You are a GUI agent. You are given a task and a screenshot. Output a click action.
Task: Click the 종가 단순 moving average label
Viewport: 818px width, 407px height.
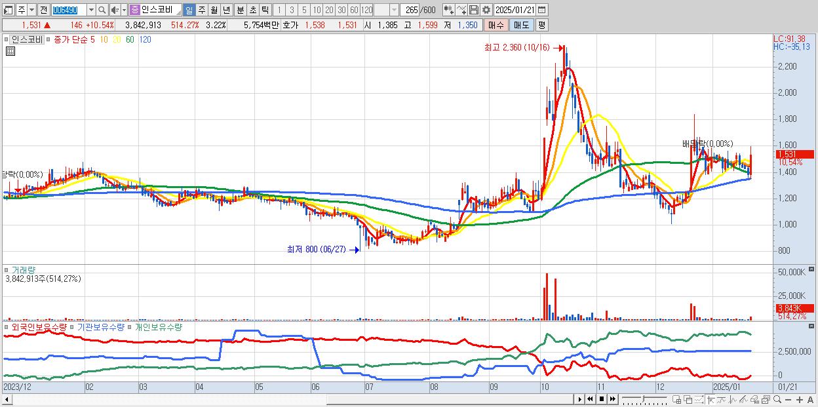click(70, 39)
